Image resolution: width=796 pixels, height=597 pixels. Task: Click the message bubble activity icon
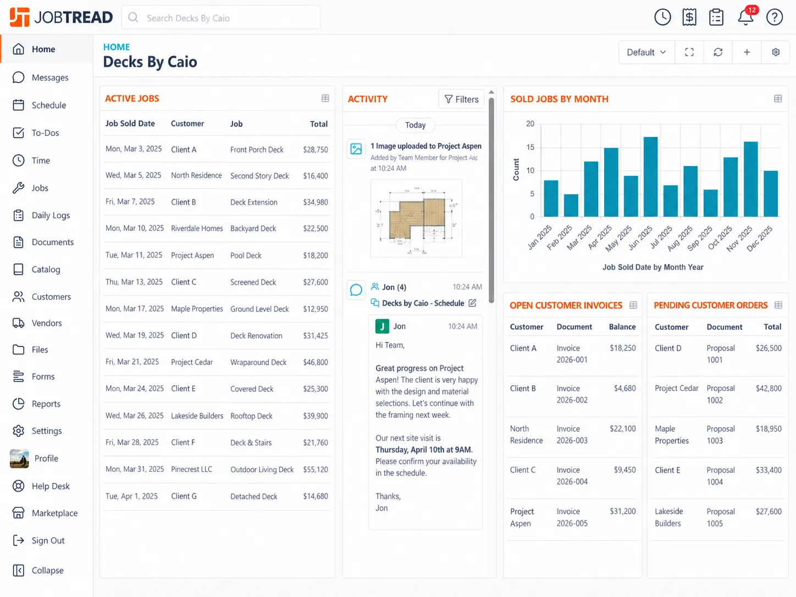click(356, 290)
